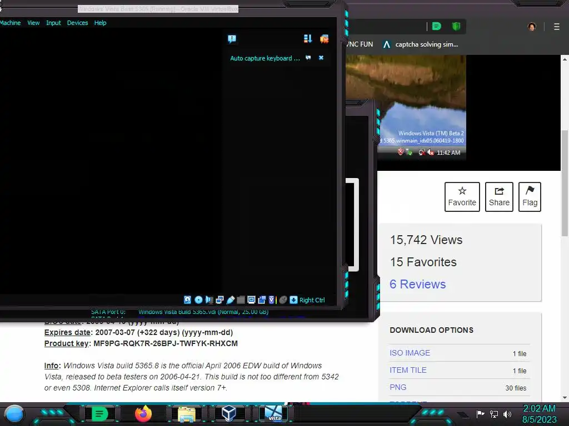Click the hard disk activity status icon

(x=187, y=300)
